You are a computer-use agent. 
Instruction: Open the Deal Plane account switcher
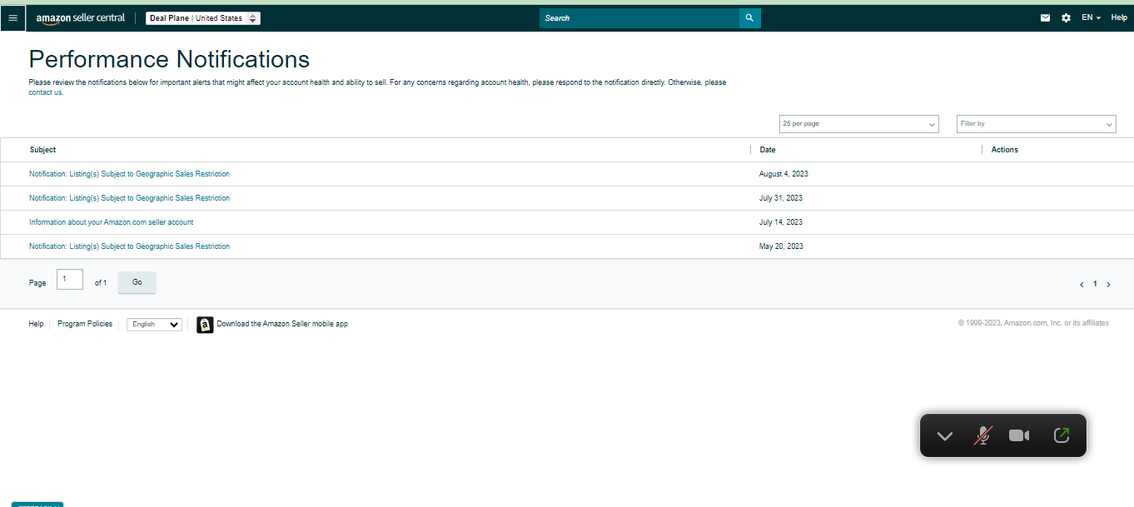tap(203, 18)
